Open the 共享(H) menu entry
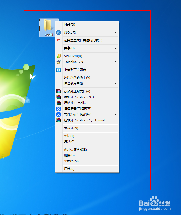 click(87, 48)
